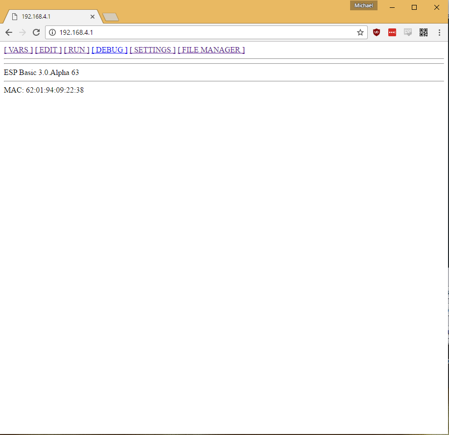
Task: Close the Chrome window
Action: click(436, 7)
